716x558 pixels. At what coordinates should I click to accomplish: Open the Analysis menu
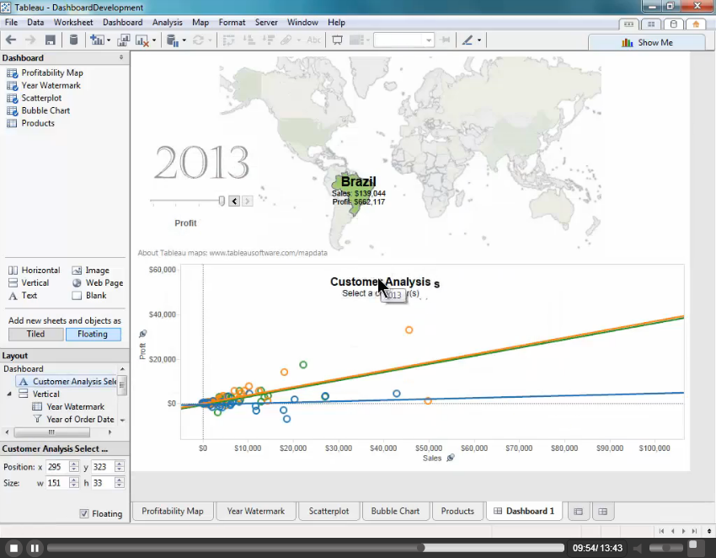(167, 22)
